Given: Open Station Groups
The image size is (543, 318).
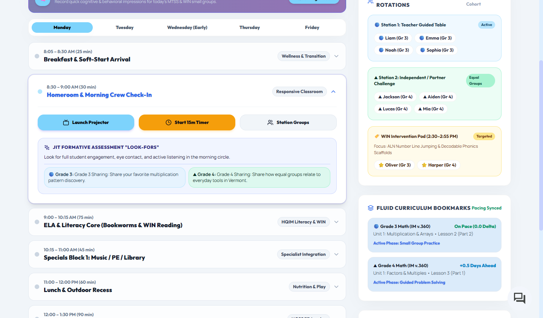Looking at the screenshot, I should point(288,122).
